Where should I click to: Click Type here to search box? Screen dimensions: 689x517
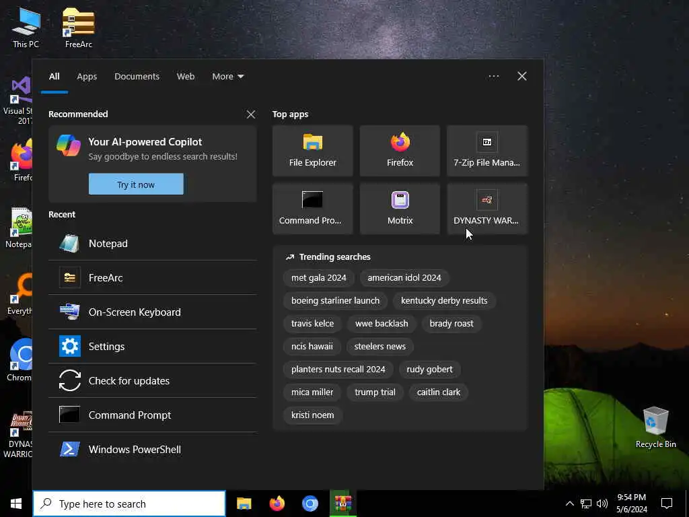point(129,504)
